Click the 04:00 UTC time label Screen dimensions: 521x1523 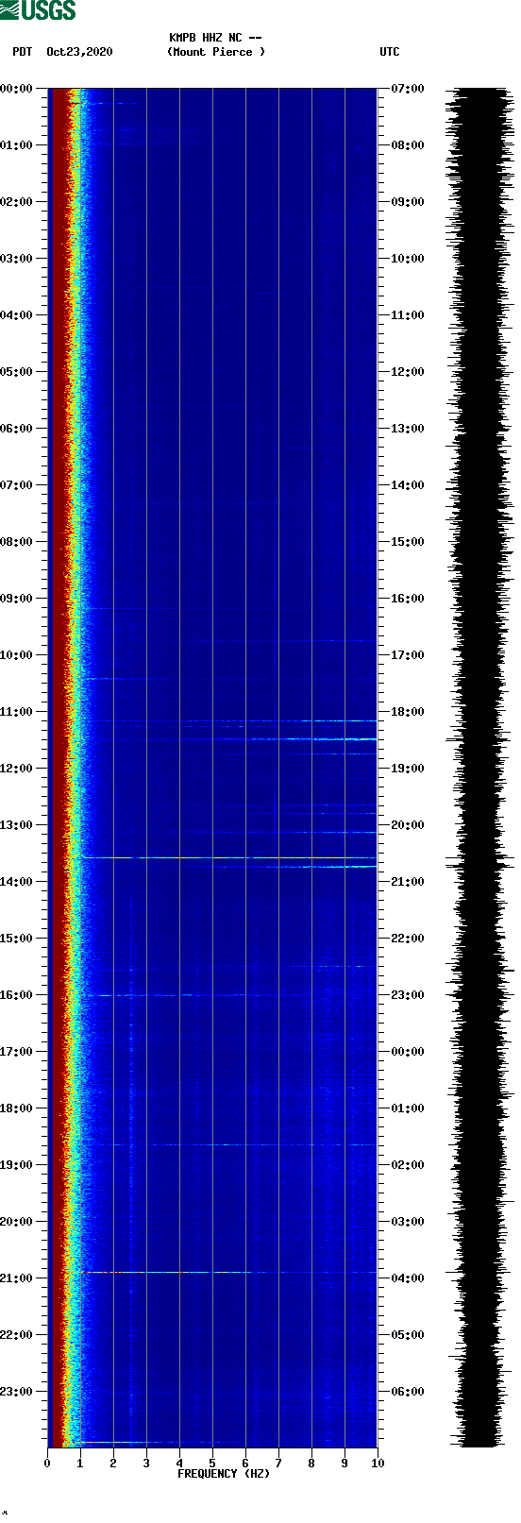click(x=408, y=1278)
